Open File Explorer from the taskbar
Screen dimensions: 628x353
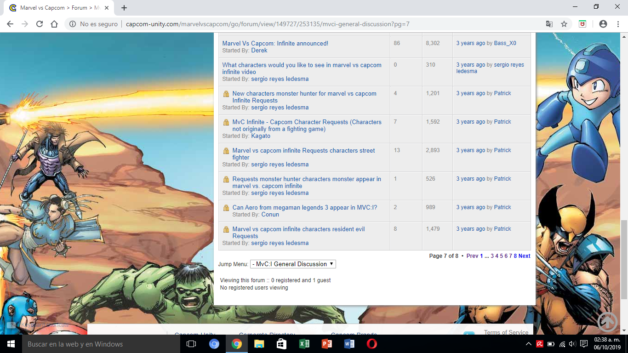[x=259, y=344]
